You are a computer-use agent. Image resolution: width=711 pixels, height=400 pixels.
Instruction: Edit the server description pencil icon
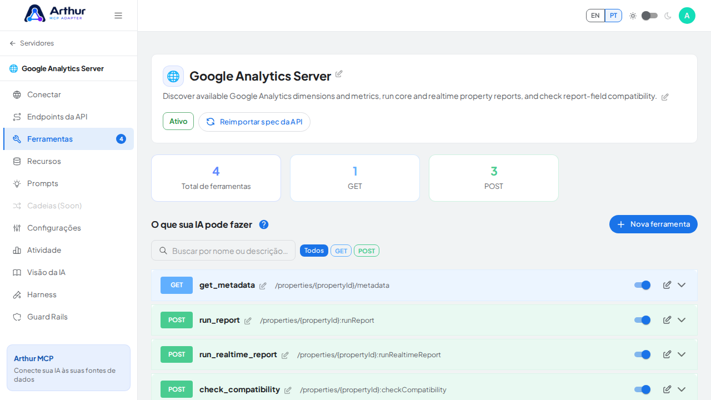click(x=665, y=97)
